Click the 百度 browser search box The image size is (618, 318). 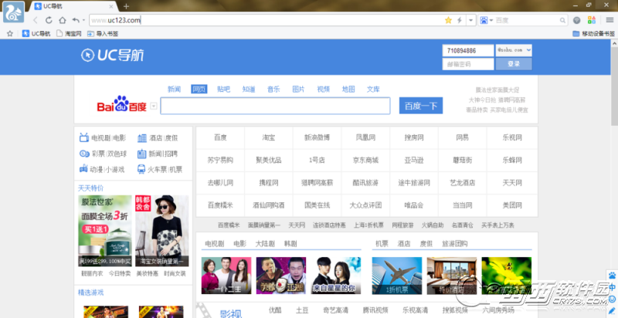coord(526,20)
